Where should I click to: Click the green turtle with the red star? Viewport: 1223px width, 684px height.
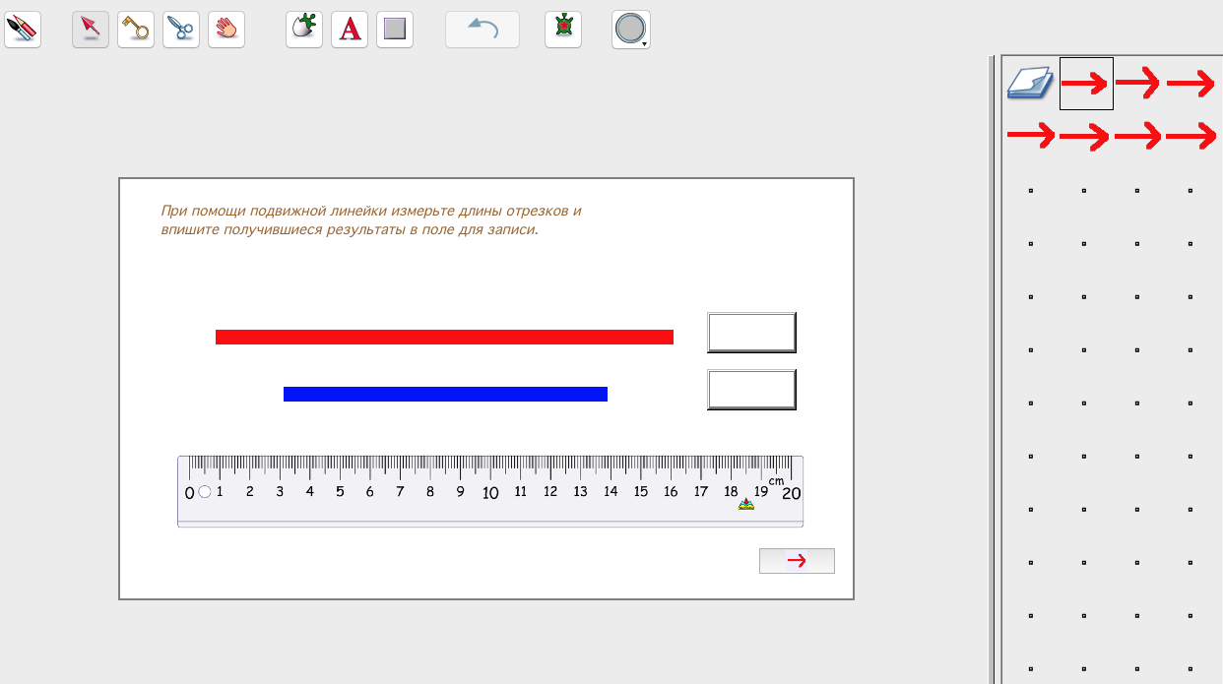[x=563, y=30]
